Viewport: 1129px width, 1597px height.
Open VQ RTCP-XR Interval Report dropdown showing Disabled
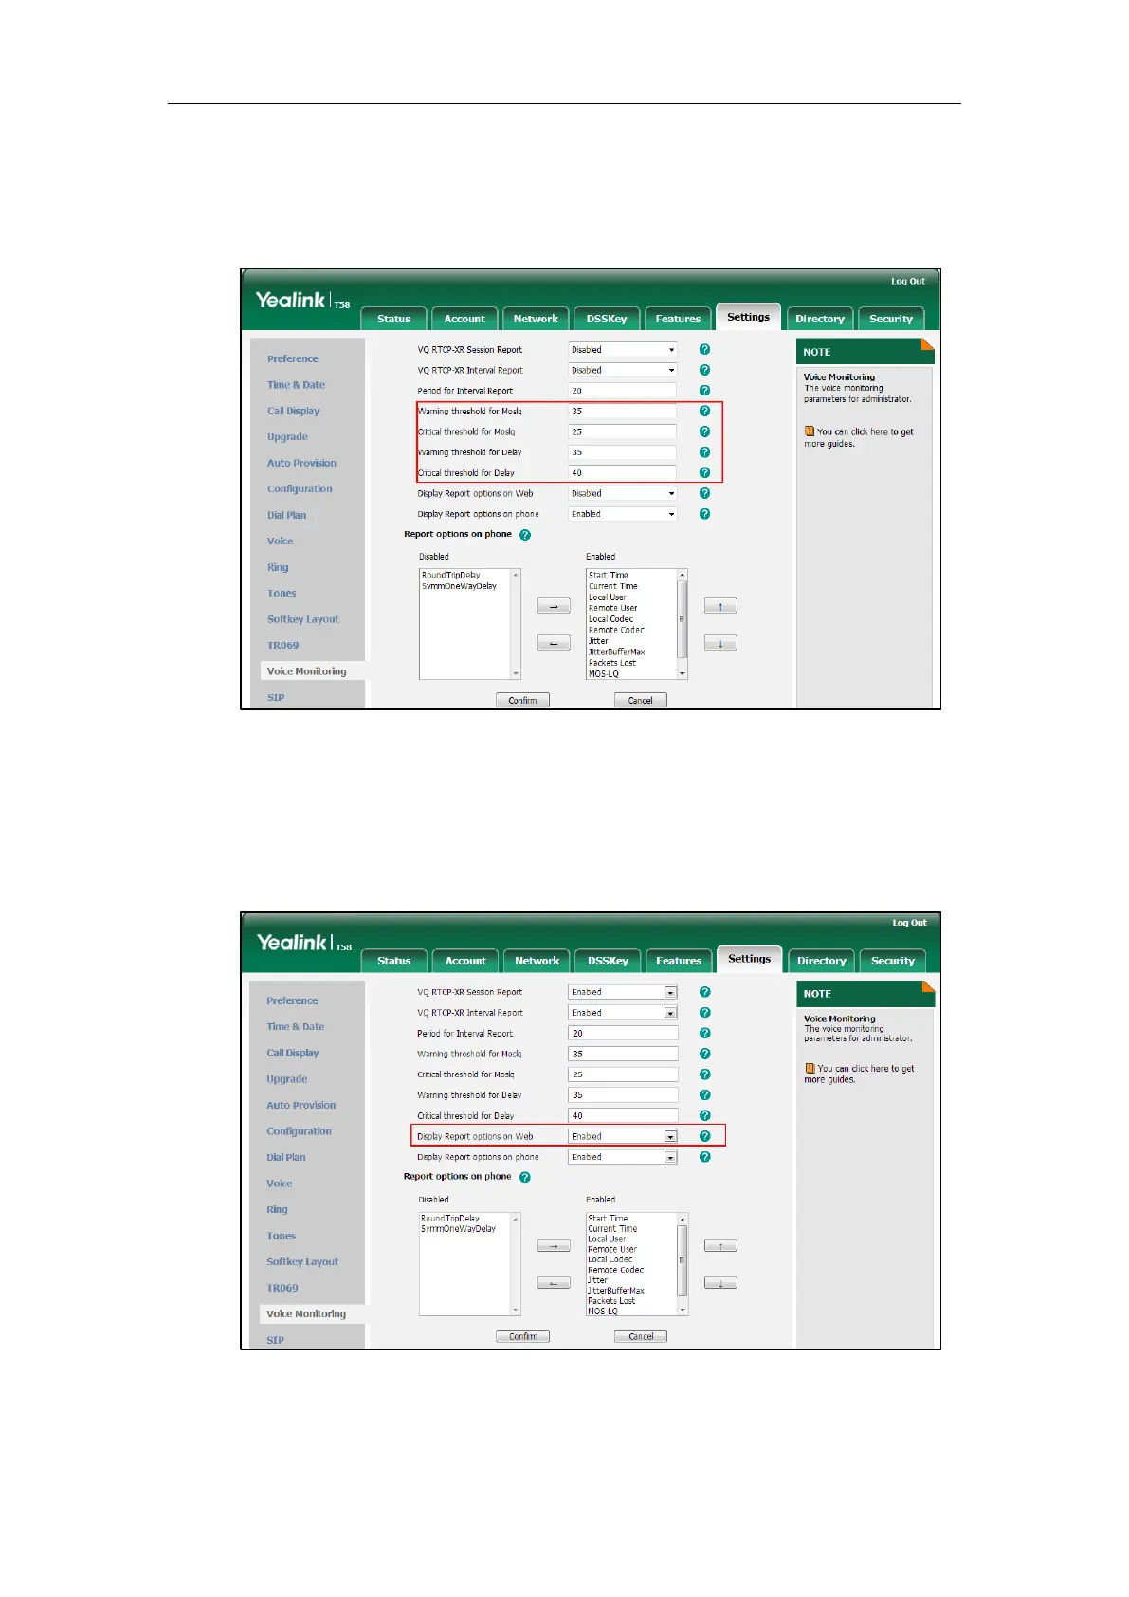tap(623, 370)
